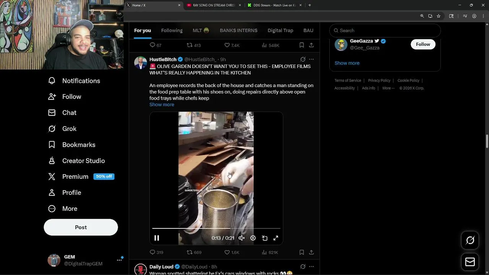Viewport: 489px width, 275px height.
Task: Open Cookie Policy link
Action: tap(408, 81)
